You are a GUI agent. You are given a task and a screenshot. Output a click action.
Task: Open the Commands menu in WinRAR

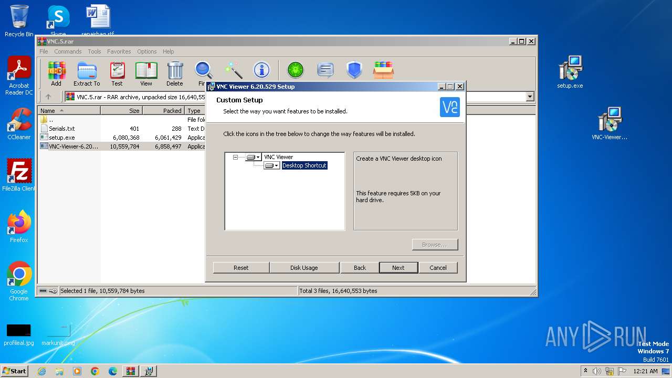(68, 51)
